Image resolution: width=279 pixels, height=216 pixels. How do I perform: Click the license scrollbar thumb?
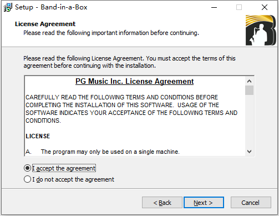[249, 90]
